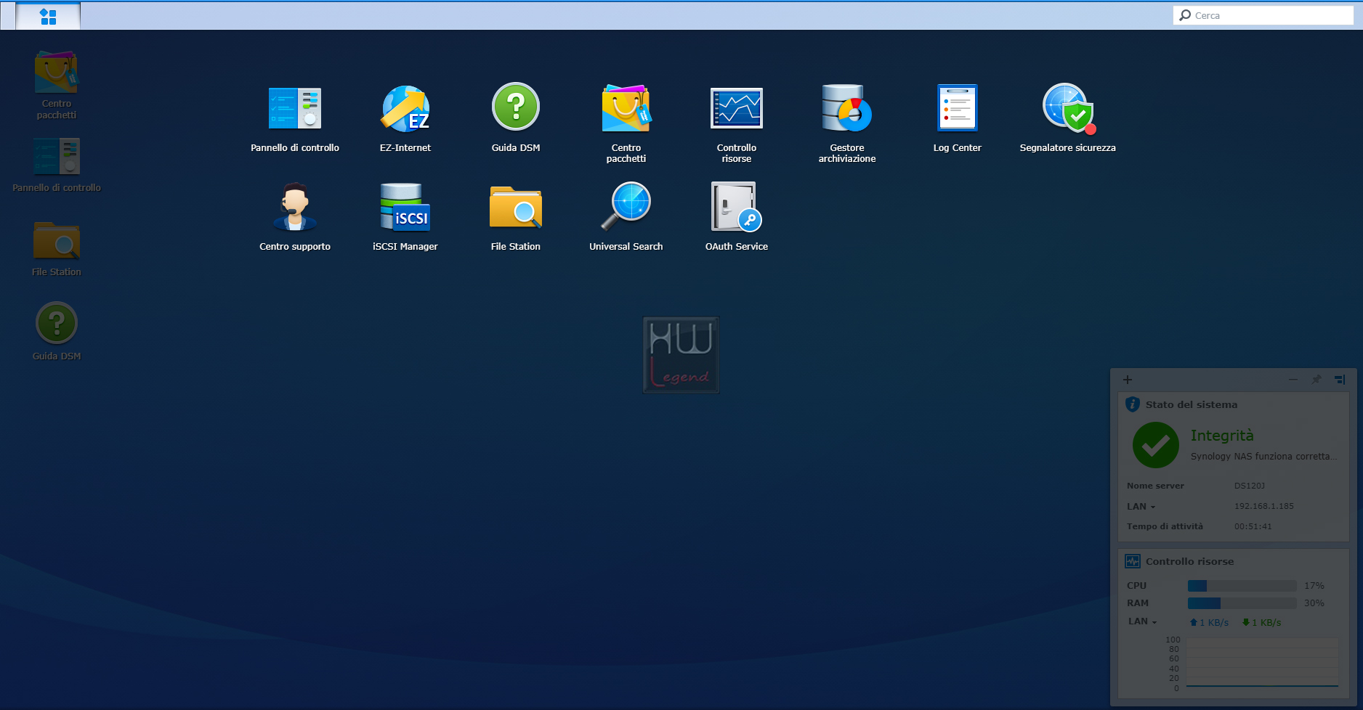1363x710 pixels.
Task: Click the upload rate 1 KB/s
Action: (x=1210, y=622)
